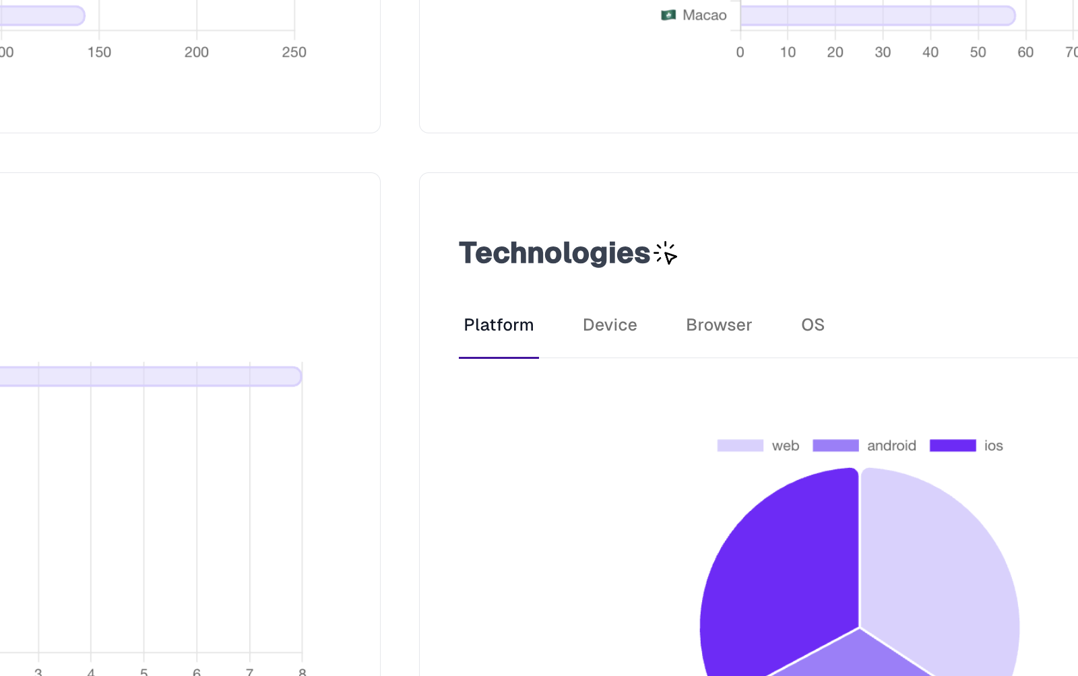This screenshot has width=1078, height=676.
Task: Toggle the android legend swatch
Action: (835, 446)
